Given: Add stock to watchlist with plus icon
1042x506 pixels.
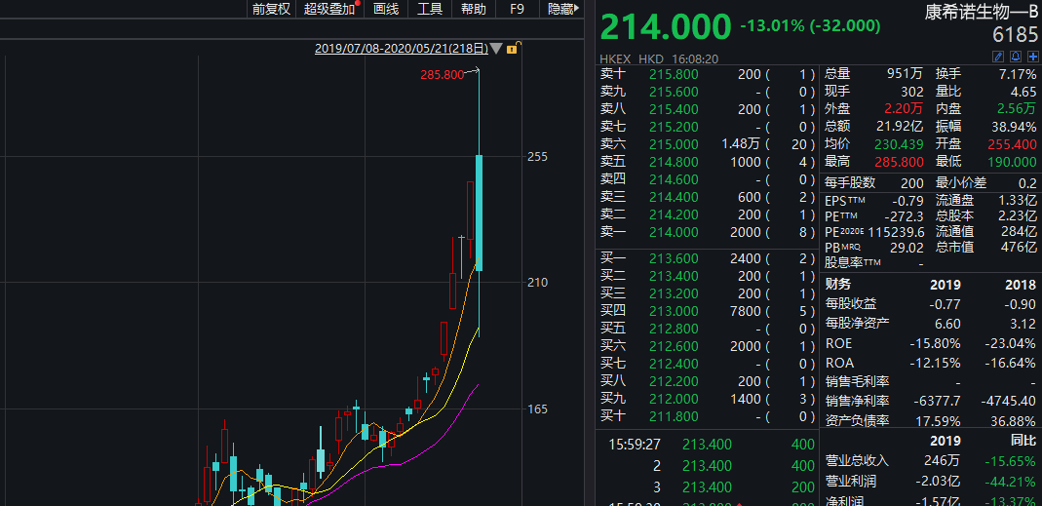Looking at the screenshot, I should click(x=1032, y=57).
